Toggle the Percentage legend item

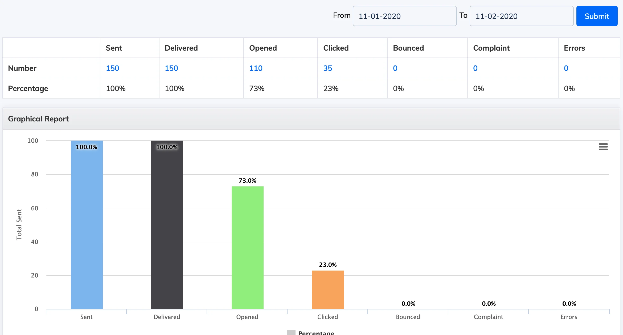point(311,333)
